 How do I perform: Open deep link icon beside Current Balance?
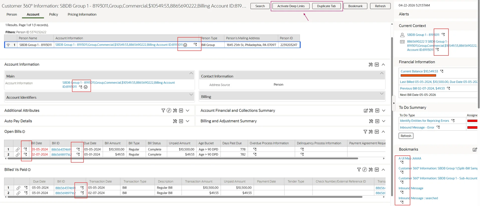(x=442, y=71)
